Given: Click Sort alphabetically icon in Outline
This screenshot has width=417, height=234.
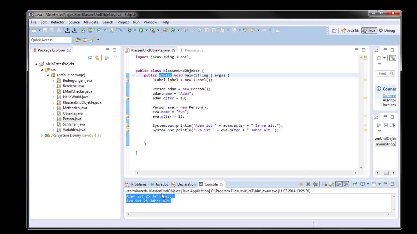Looking at the screenshot, I should (x=393, y=125).
